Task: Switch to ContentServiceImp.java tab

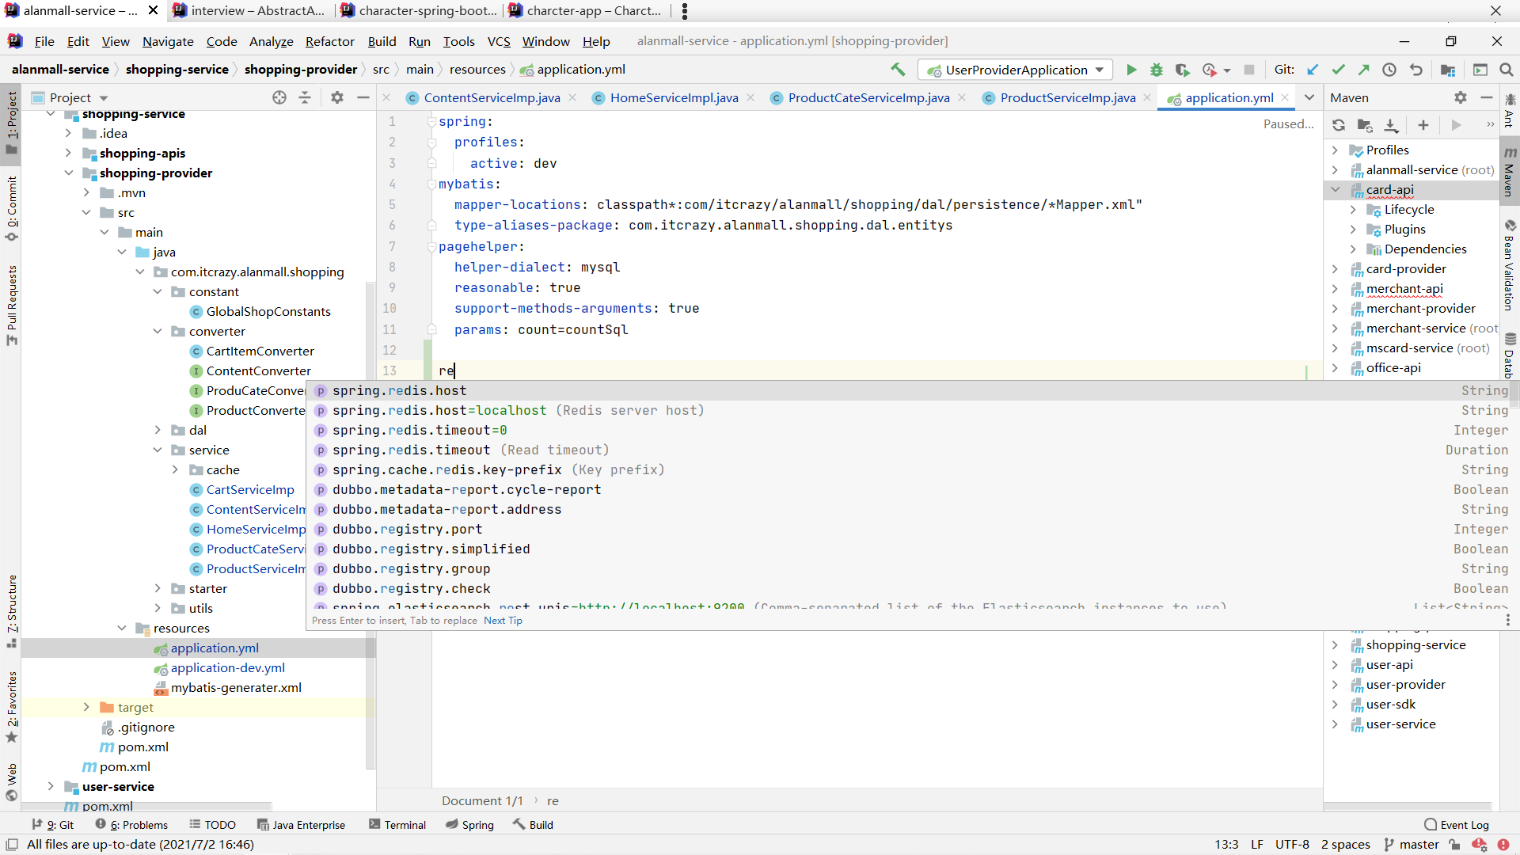Action: click(492, 97)
